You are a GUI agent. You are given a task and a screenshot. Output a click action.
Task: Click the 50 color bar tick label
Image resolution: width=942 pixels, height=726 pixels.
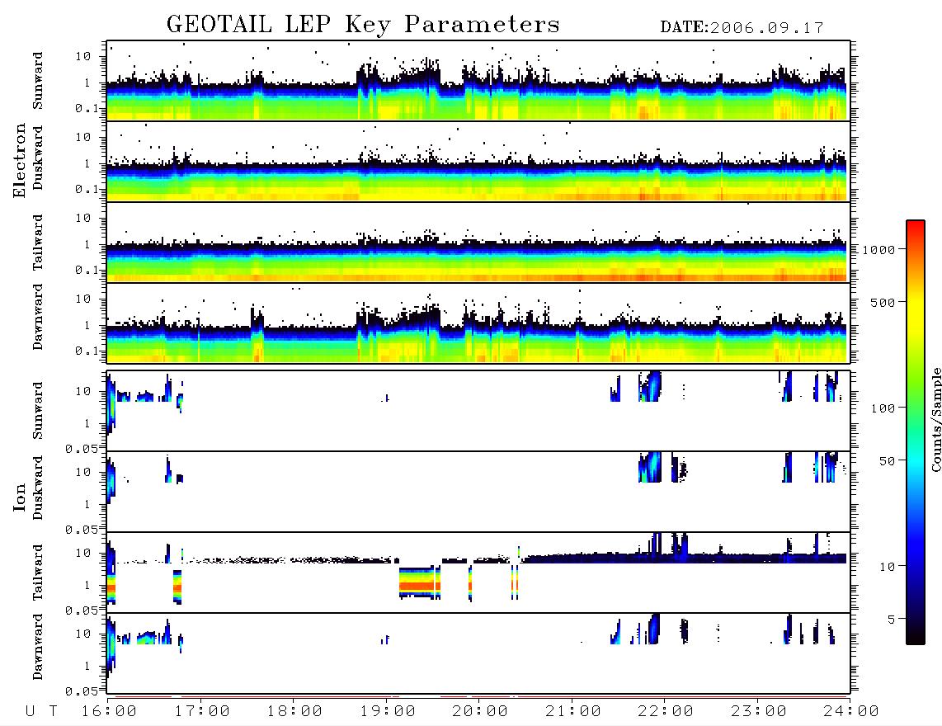tap(887, 461)
